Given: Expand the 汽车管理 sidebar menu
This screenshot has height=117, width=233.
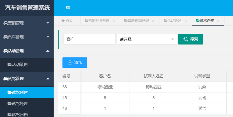Looking at the screenshot, I should (x=48, y=37).
